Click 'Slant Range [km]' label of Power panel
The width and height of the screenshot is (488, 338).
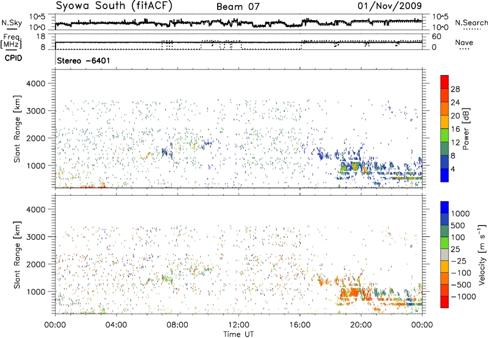tap(17, 129)
